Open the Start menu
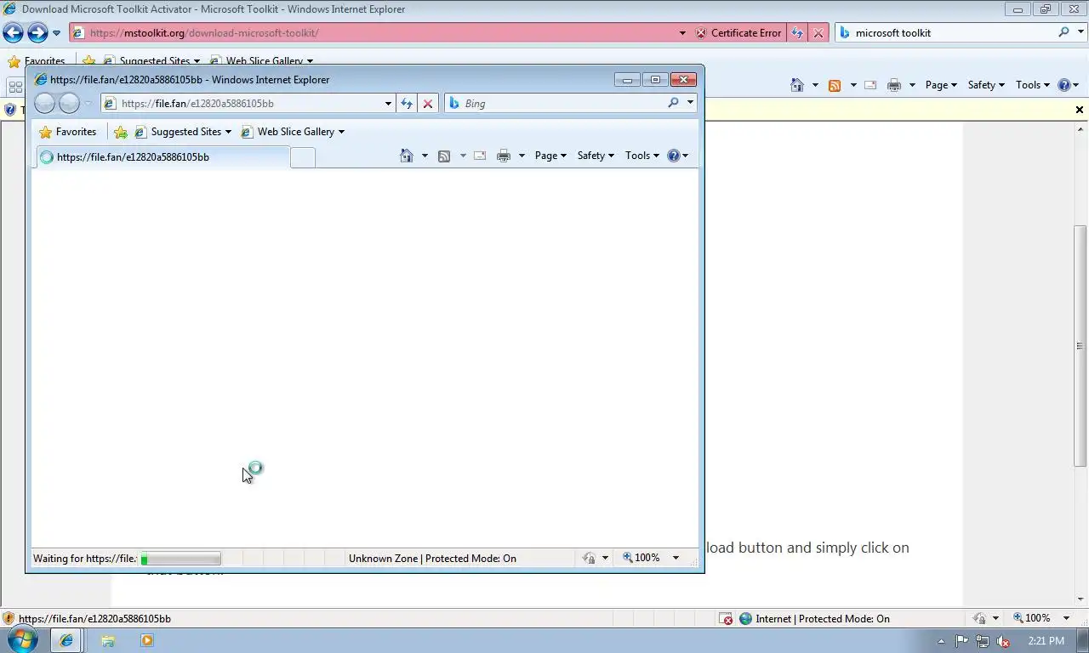Screen dimensions: 1089x653 [23, 640]
